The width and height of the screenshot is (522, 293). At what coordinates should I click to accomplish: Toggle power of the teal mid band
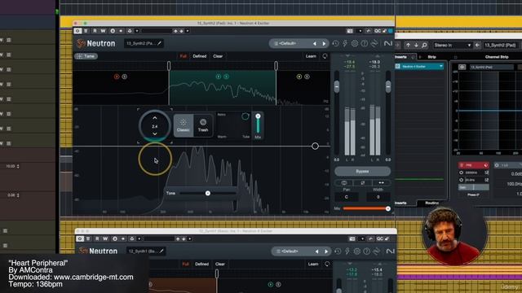pos(219,77)
